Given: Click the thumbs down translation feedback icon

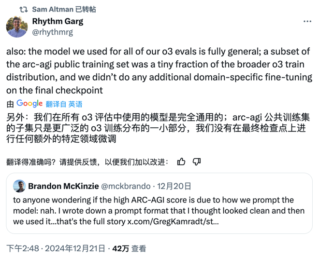Looking at the screenshot, I should [197, 161].
